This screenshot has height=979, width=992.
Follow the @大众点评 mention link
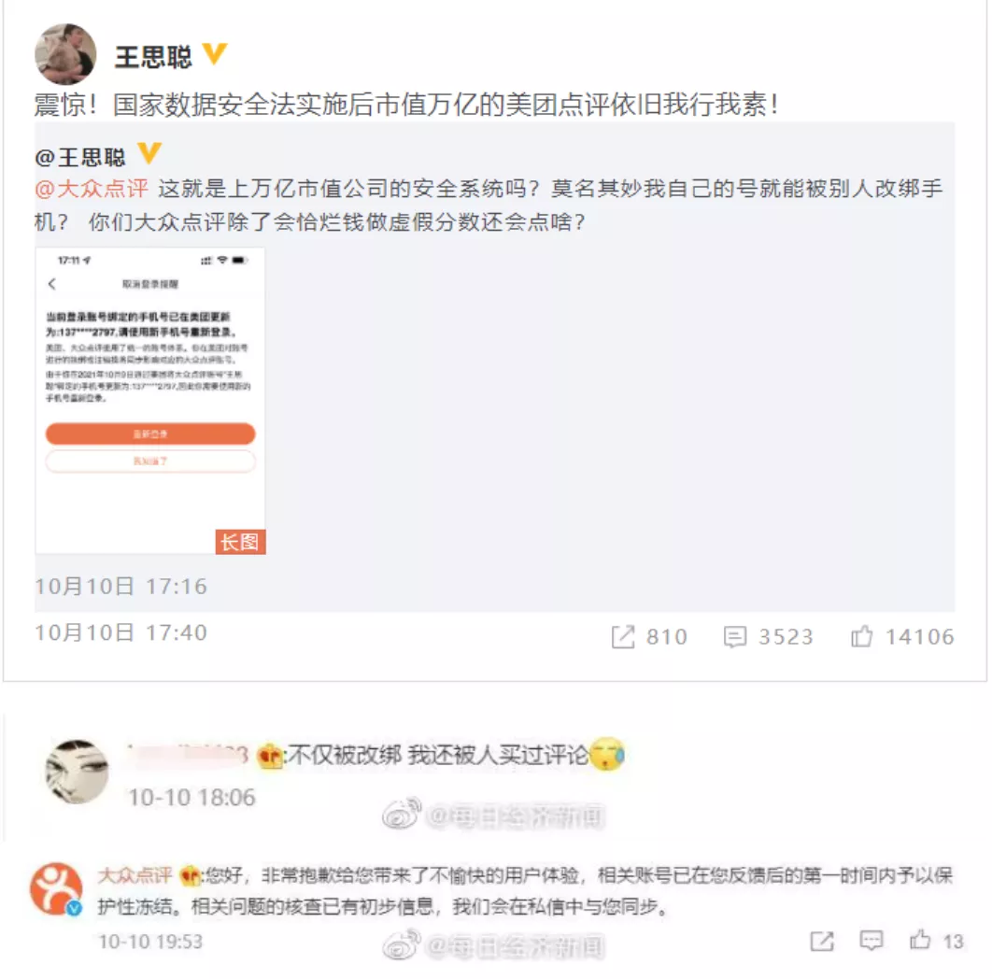(x=92, y=189)
